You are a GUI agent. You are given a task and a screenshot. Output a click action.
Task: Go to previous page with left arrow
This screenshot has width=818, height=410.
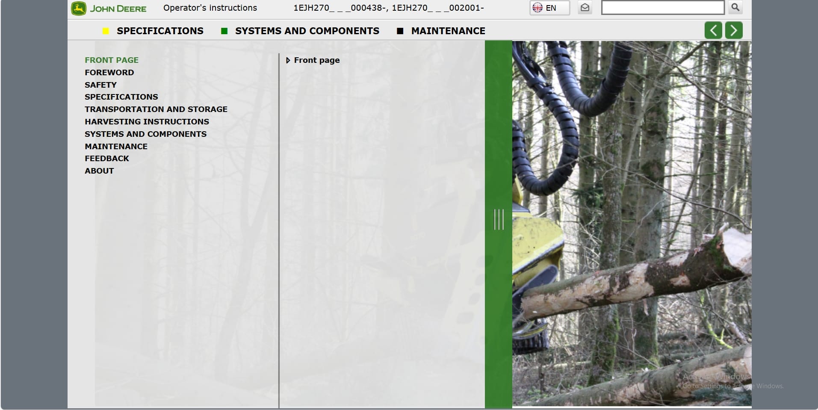(x=713, y=30)
